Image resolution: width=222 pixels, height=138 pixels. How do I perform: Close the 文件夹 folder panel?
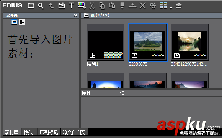[x=76, y=15]
